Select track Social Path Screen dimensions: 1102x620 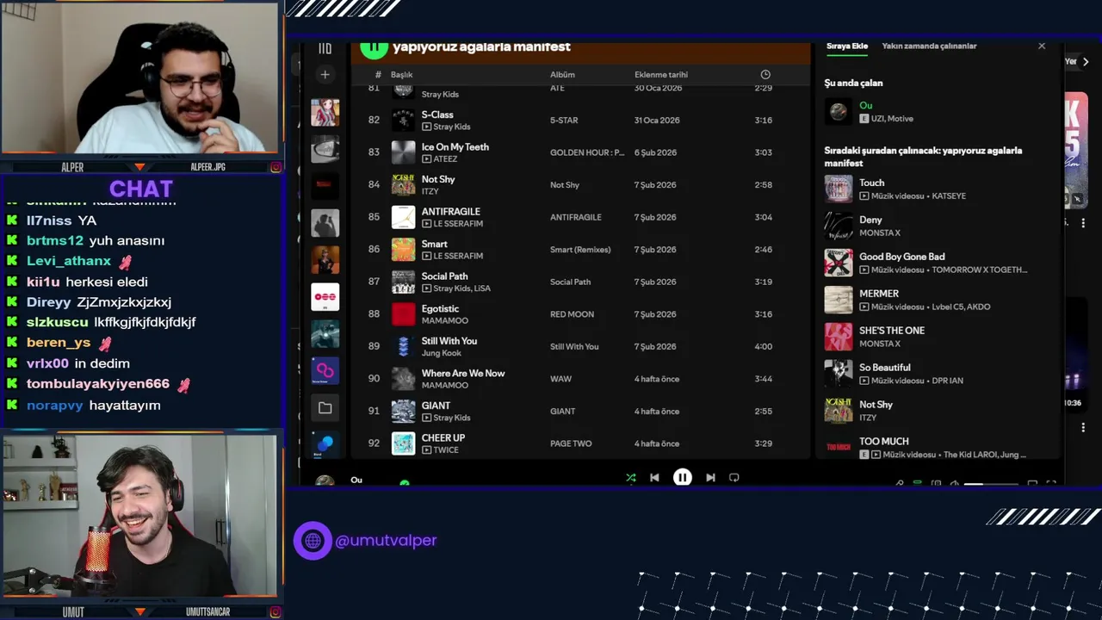[x=444, y=276]
